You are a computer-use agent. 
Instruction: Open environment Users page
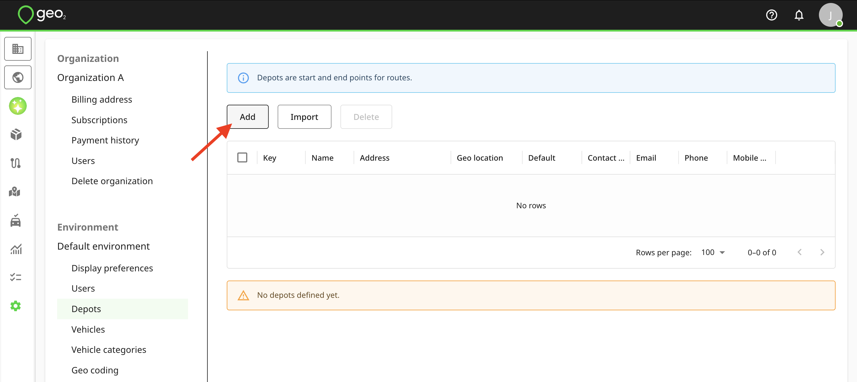[x=83, y=289]
